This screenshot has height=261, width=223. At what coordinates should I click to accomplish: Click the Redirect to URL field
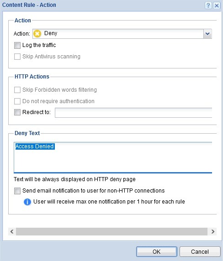133,113
